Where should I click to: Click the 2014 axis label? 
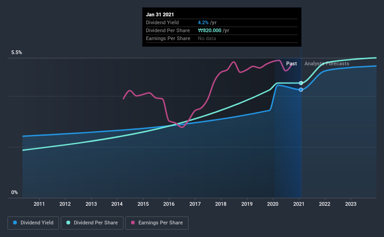(117, 204)
